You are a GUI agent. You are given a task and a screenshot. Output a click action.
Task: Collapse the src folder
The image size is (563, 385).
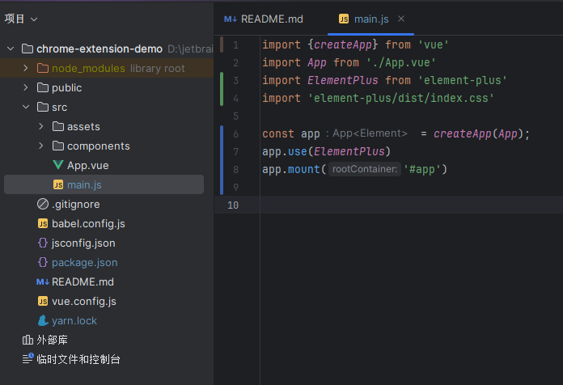pyautogui.click(x=26, y=107)
